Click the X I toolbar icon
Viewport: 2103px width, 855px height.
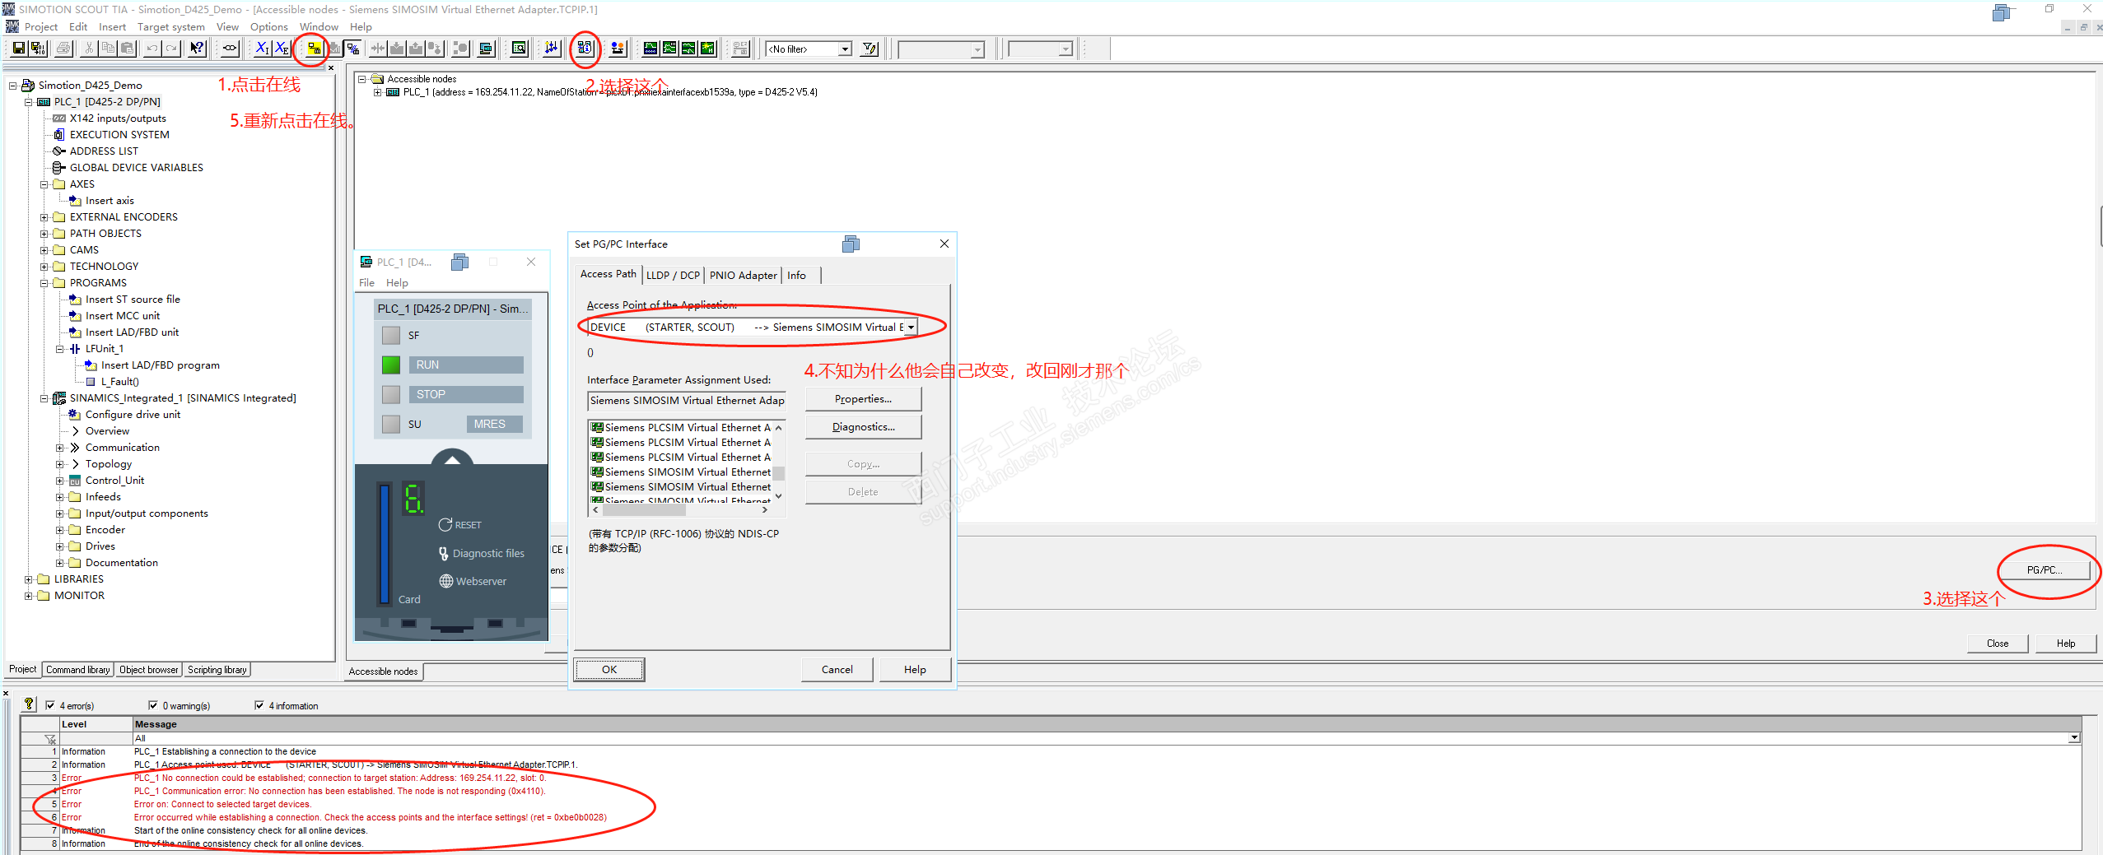(x=262, y=49)
